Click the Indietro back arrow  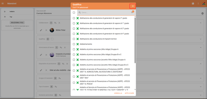(5, 12)
